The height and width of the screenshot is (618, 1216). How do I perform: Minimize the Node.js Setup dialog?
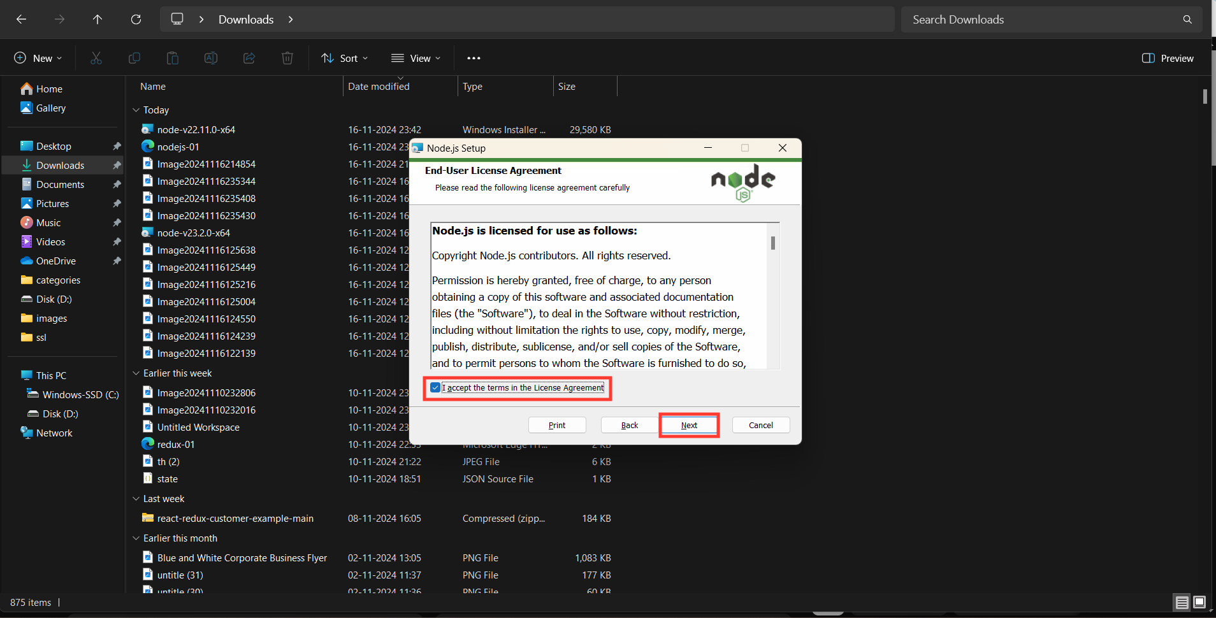tap(707, 148)
